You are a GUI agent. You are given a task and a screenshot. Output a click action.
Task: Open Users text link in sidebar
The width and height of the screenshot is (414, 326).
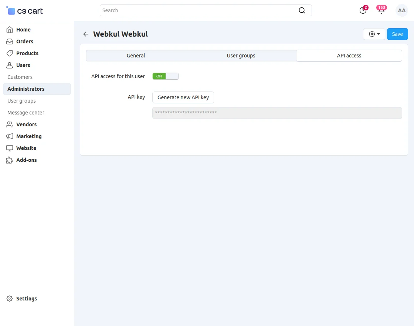23,65
